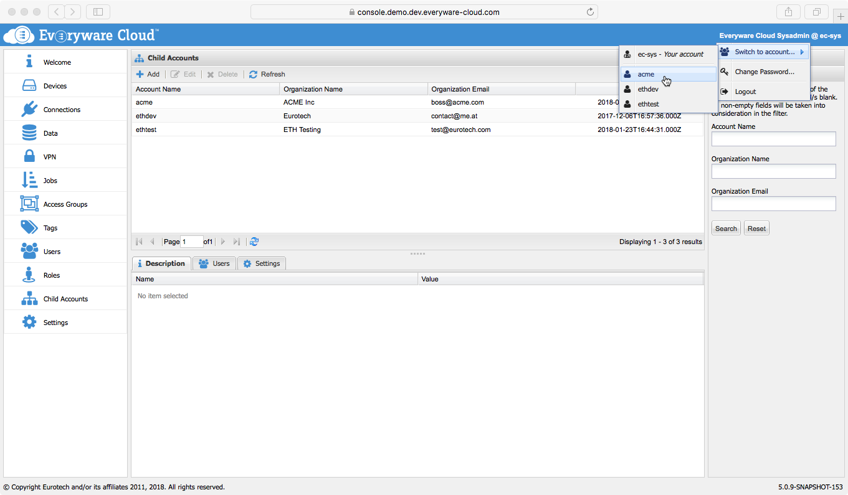Go to next page arrow

tap(223, 242)
